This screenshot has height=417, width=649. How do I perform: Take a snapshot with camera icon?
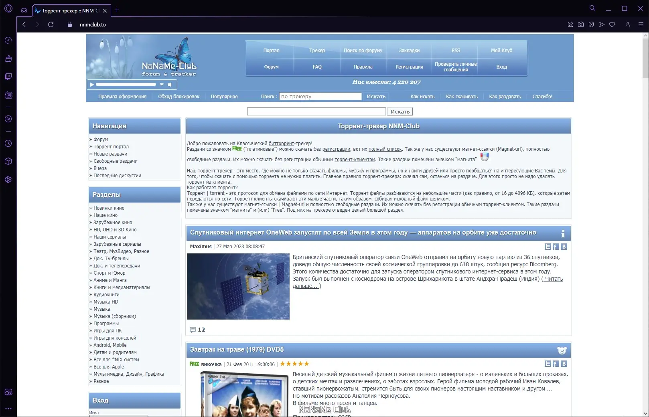coord(581,24)
